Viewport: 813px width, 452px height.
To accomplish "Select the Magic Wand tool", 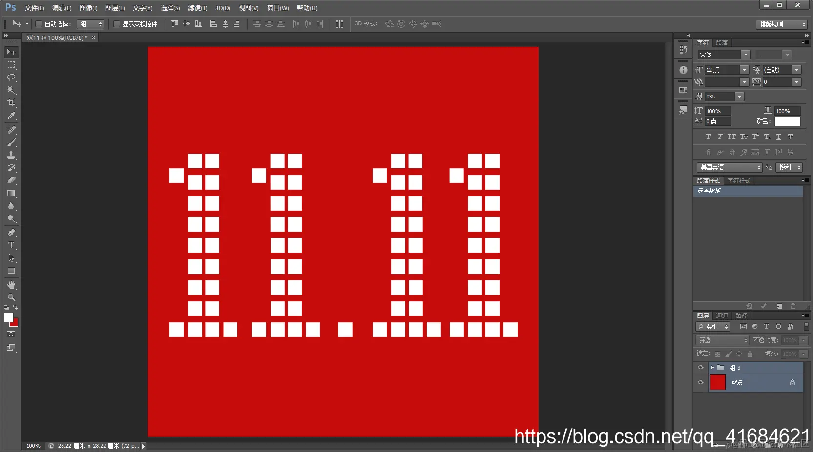I will pyautogui.click(x=11, y=90).
